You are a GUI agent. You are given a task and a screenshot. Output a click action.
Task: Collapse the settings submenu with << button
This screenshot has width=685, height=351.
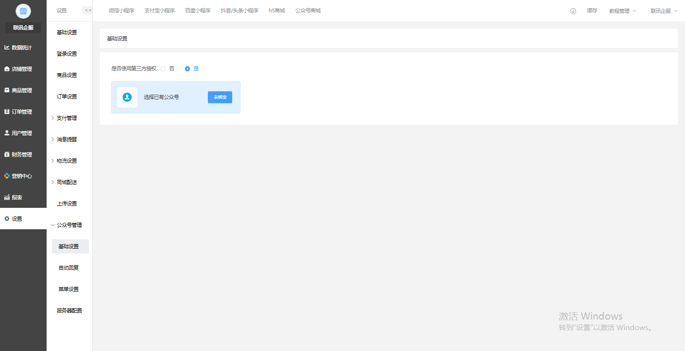click(88, 10)
